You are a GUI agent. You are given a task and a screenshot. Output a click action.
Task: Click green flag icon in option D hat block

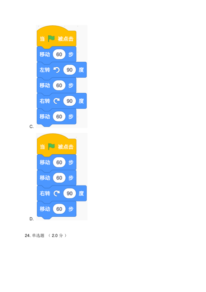click(51, 147)
